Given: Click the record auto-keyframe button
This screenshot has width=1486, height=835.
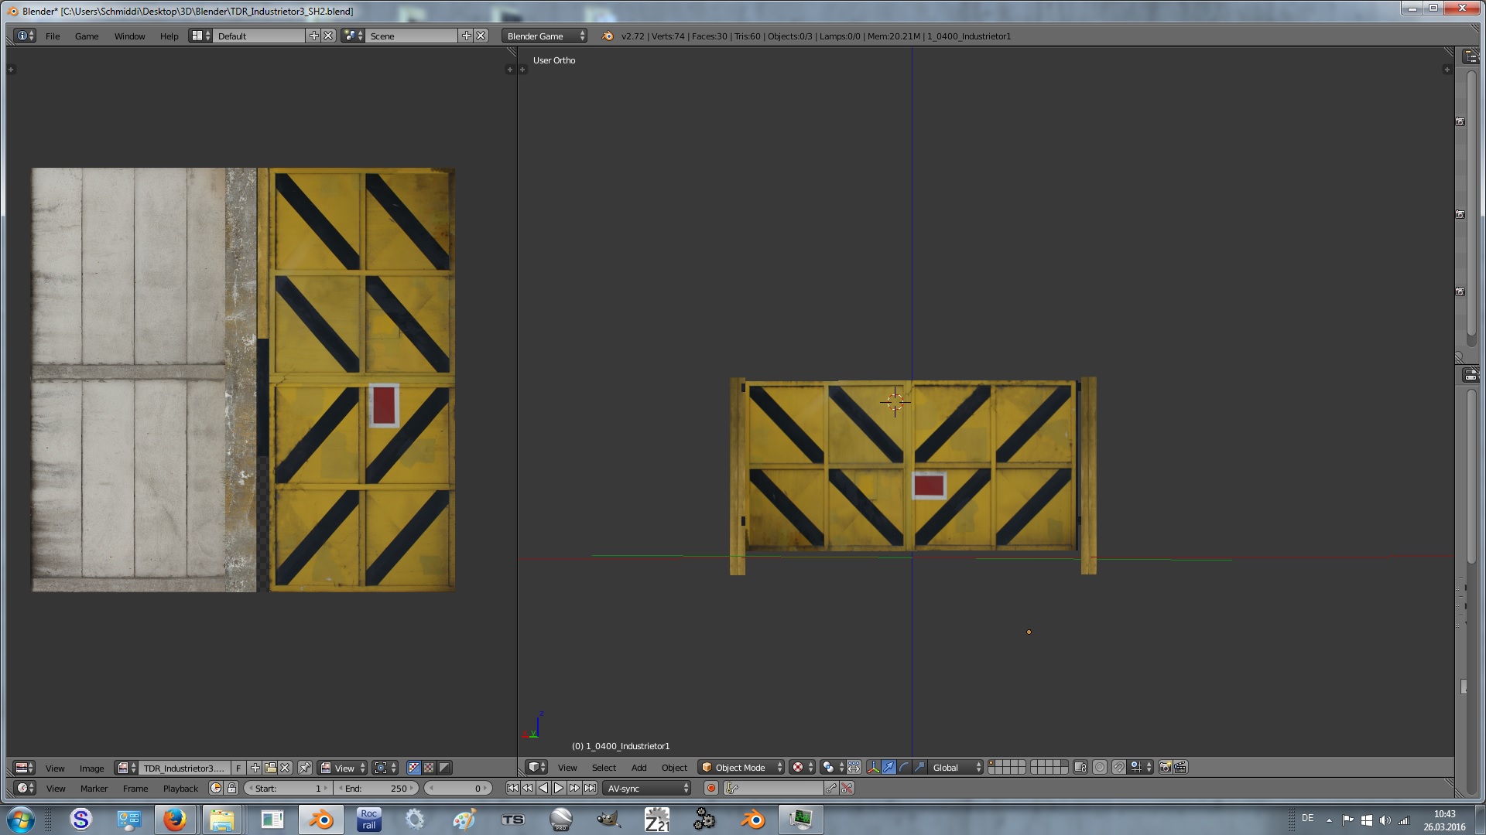Looking at the screenshot, I should tap(710, 788).
